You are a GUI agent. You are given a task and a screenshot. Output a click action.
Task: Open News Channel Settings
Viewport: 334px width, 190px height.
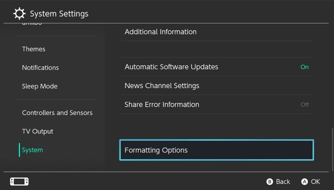click(x=162, y=85)
